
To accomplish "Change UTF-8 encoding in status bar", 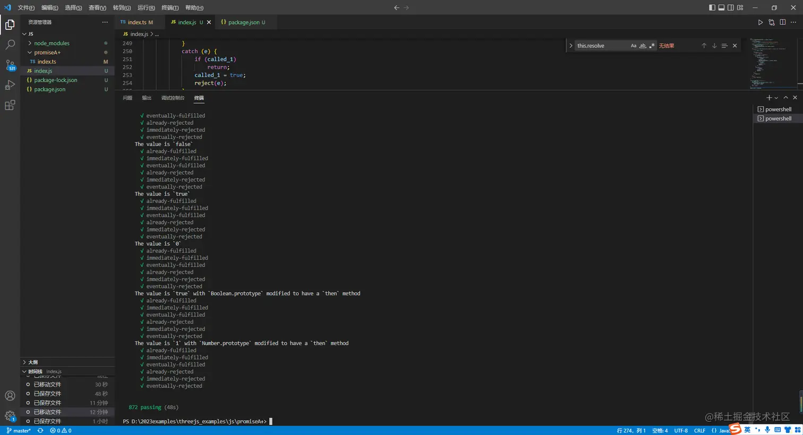I will (681, 431).
